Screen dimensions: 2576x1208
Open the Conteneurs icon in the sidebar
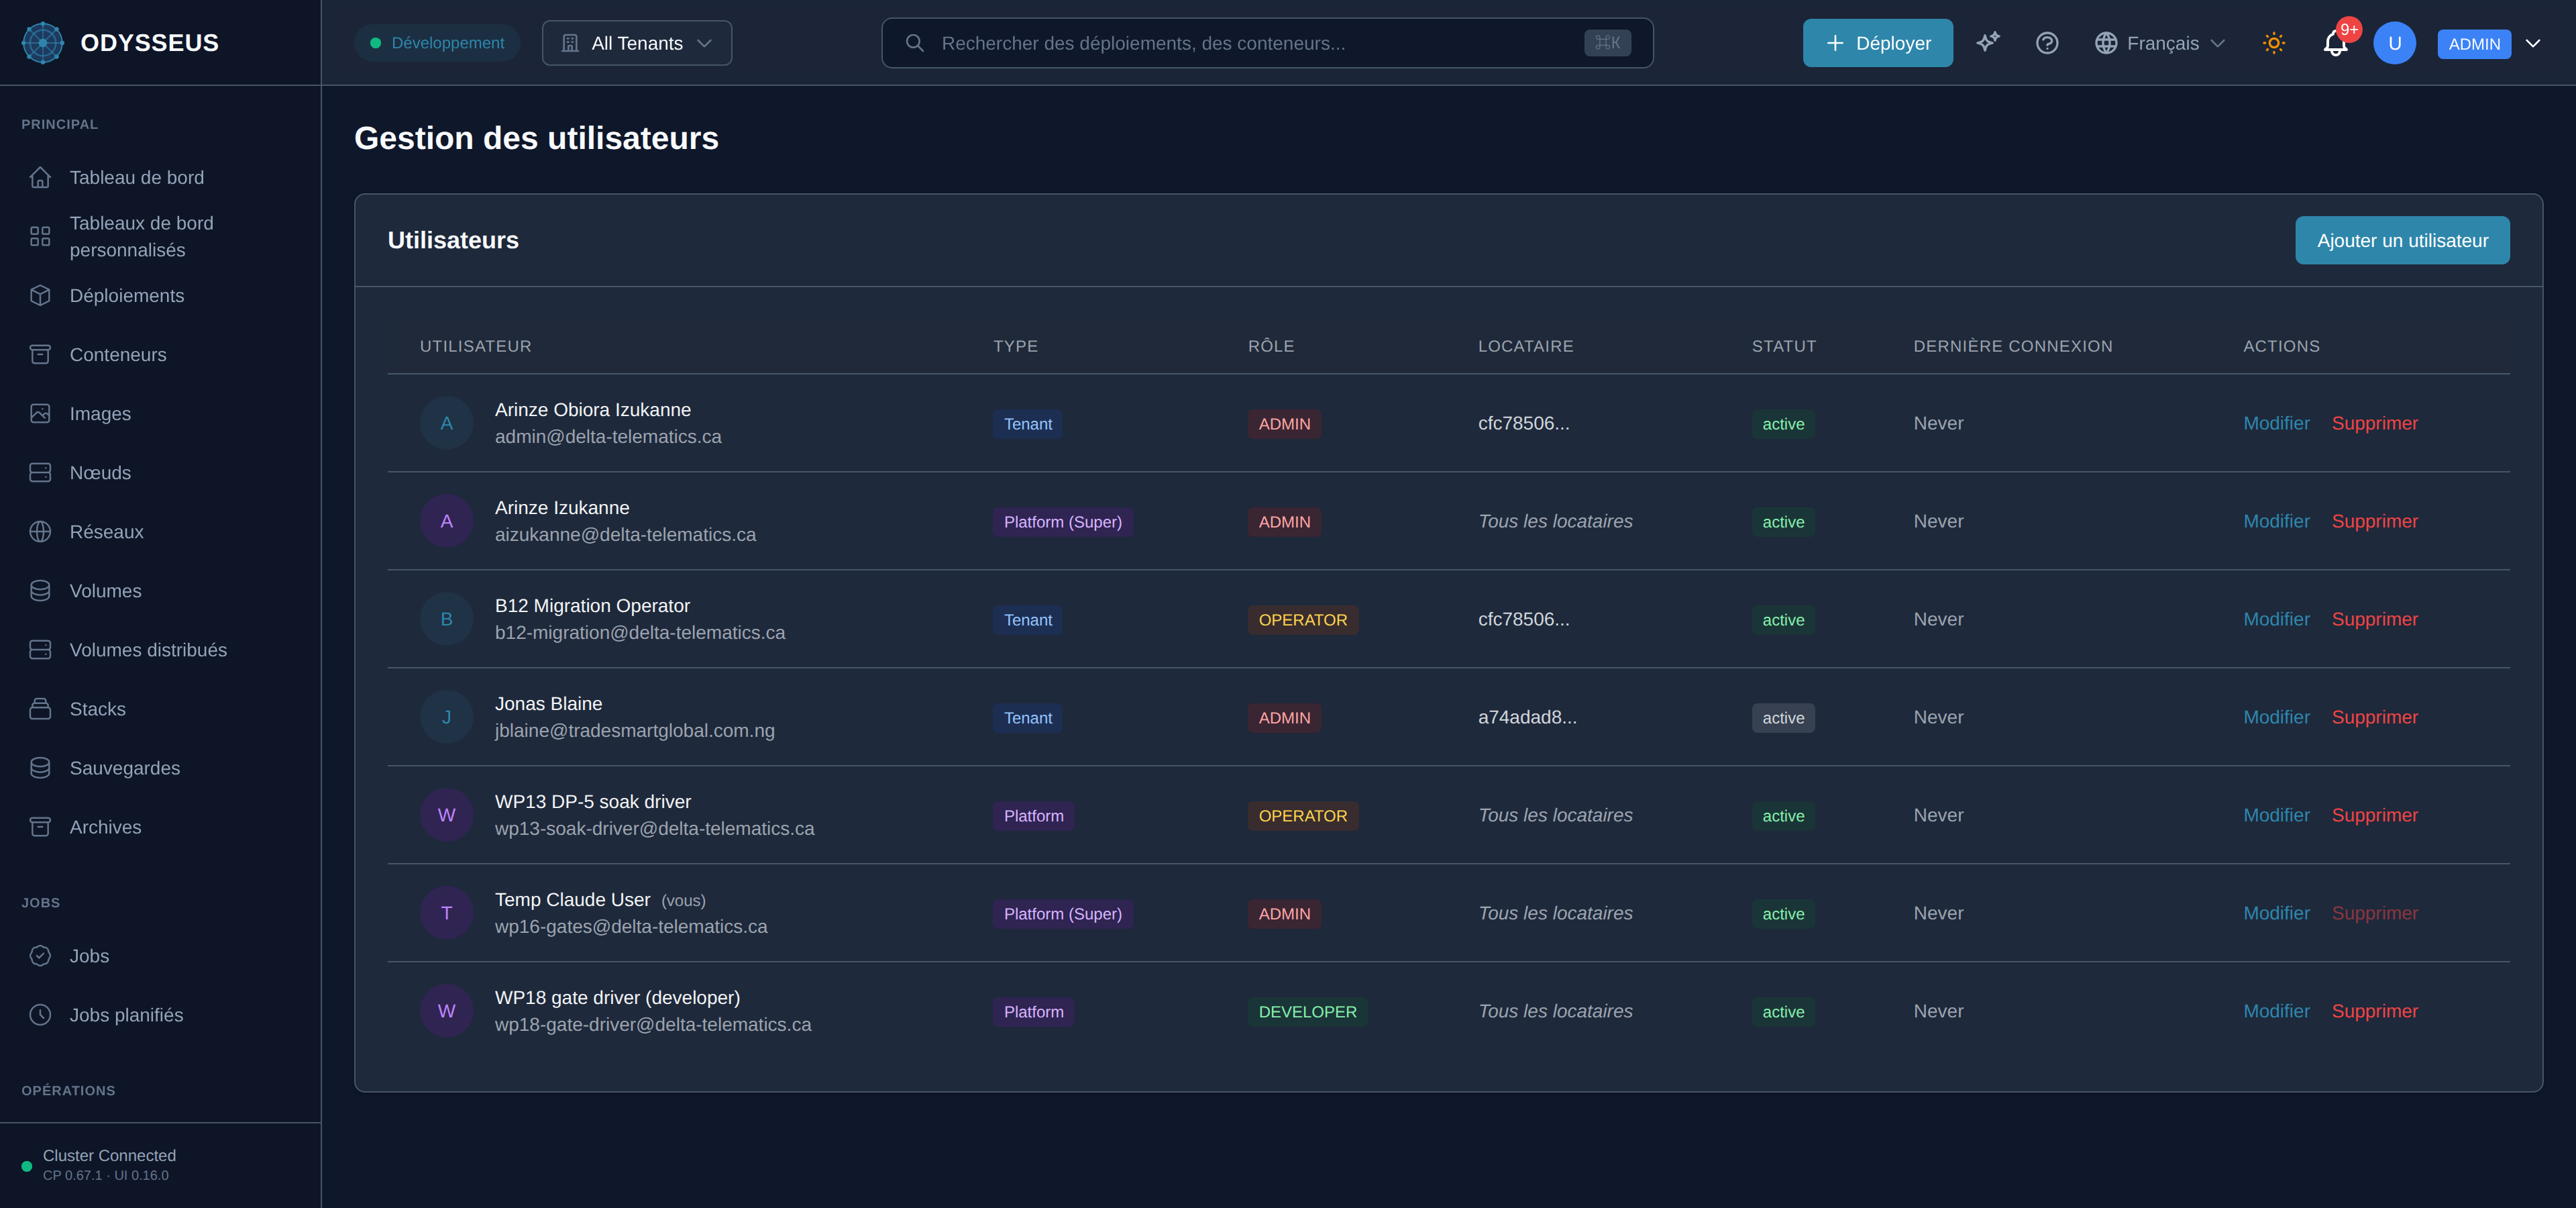(40, 354)
